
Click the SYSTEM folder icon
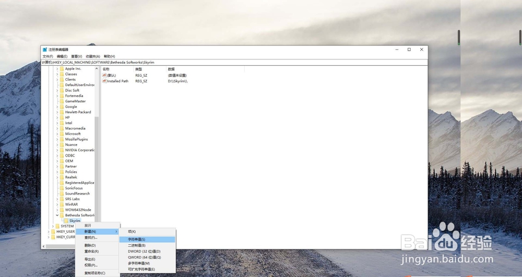57,226
